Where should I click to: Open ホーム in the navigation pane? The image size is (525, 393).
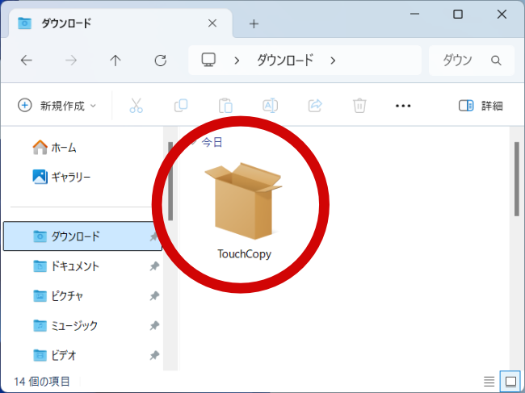54,148
